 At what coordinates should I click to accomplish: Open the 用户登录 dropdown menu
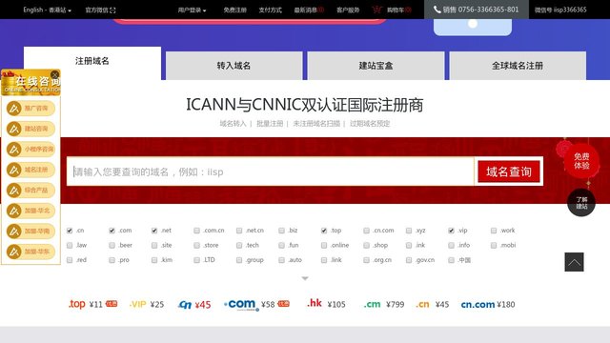pos(193,10)
